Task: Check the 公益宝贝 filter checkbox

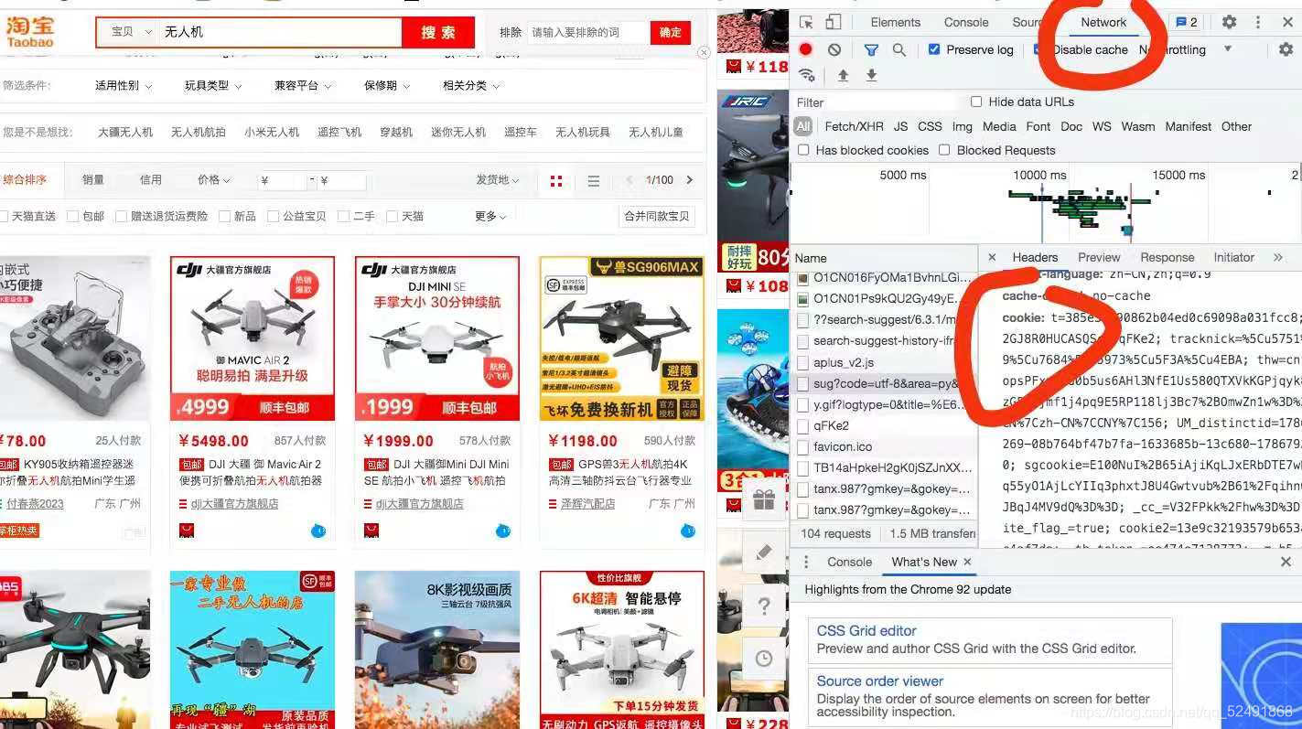Action: (273, 217)
